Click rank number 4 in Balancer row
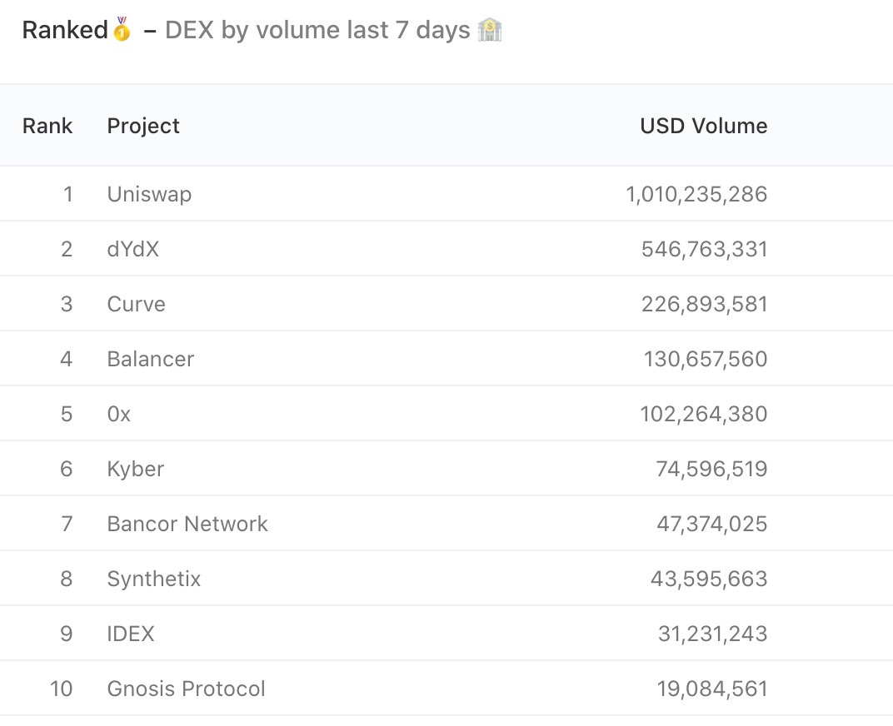Screen dimensions: 893x726 67,360
